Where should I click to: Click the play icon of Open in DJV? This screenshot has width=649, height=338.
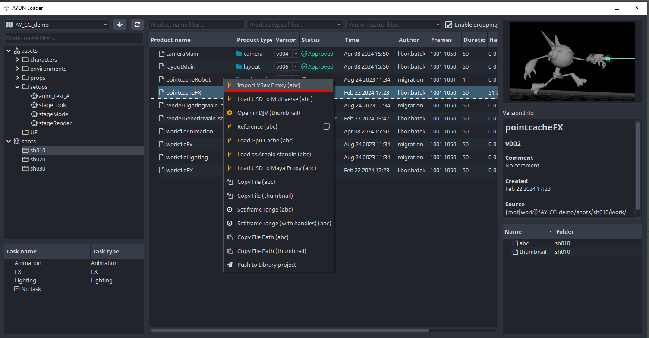[x=230, y=113]
